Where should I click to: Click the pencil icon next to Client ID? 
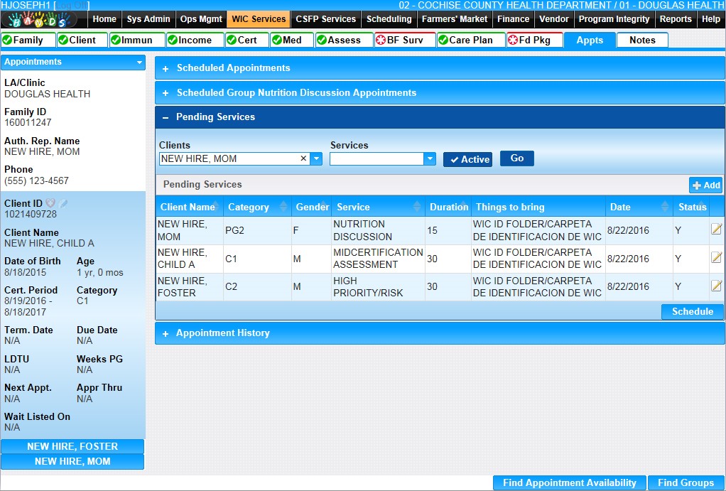pos(63,204)
